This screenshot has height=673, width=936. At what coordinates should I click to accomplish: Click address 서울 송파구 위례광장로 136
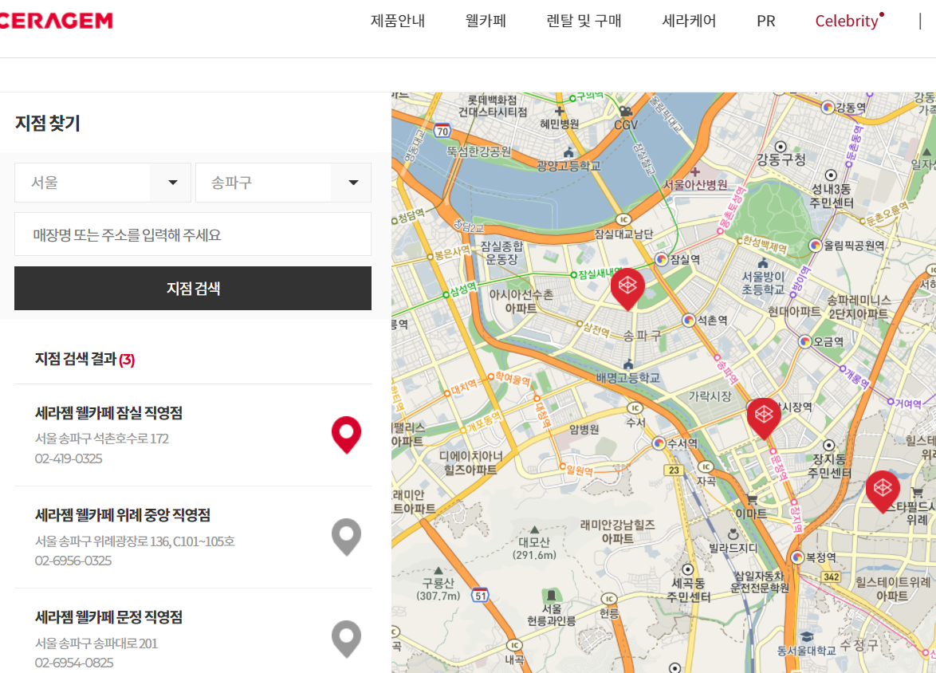(135, 541)
